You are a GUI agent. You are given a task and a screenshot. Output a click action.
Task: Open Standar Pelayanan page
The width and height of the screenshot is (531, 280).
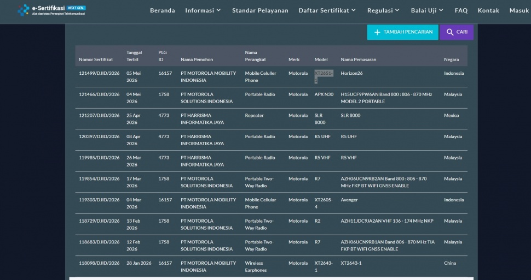(260, 10)
